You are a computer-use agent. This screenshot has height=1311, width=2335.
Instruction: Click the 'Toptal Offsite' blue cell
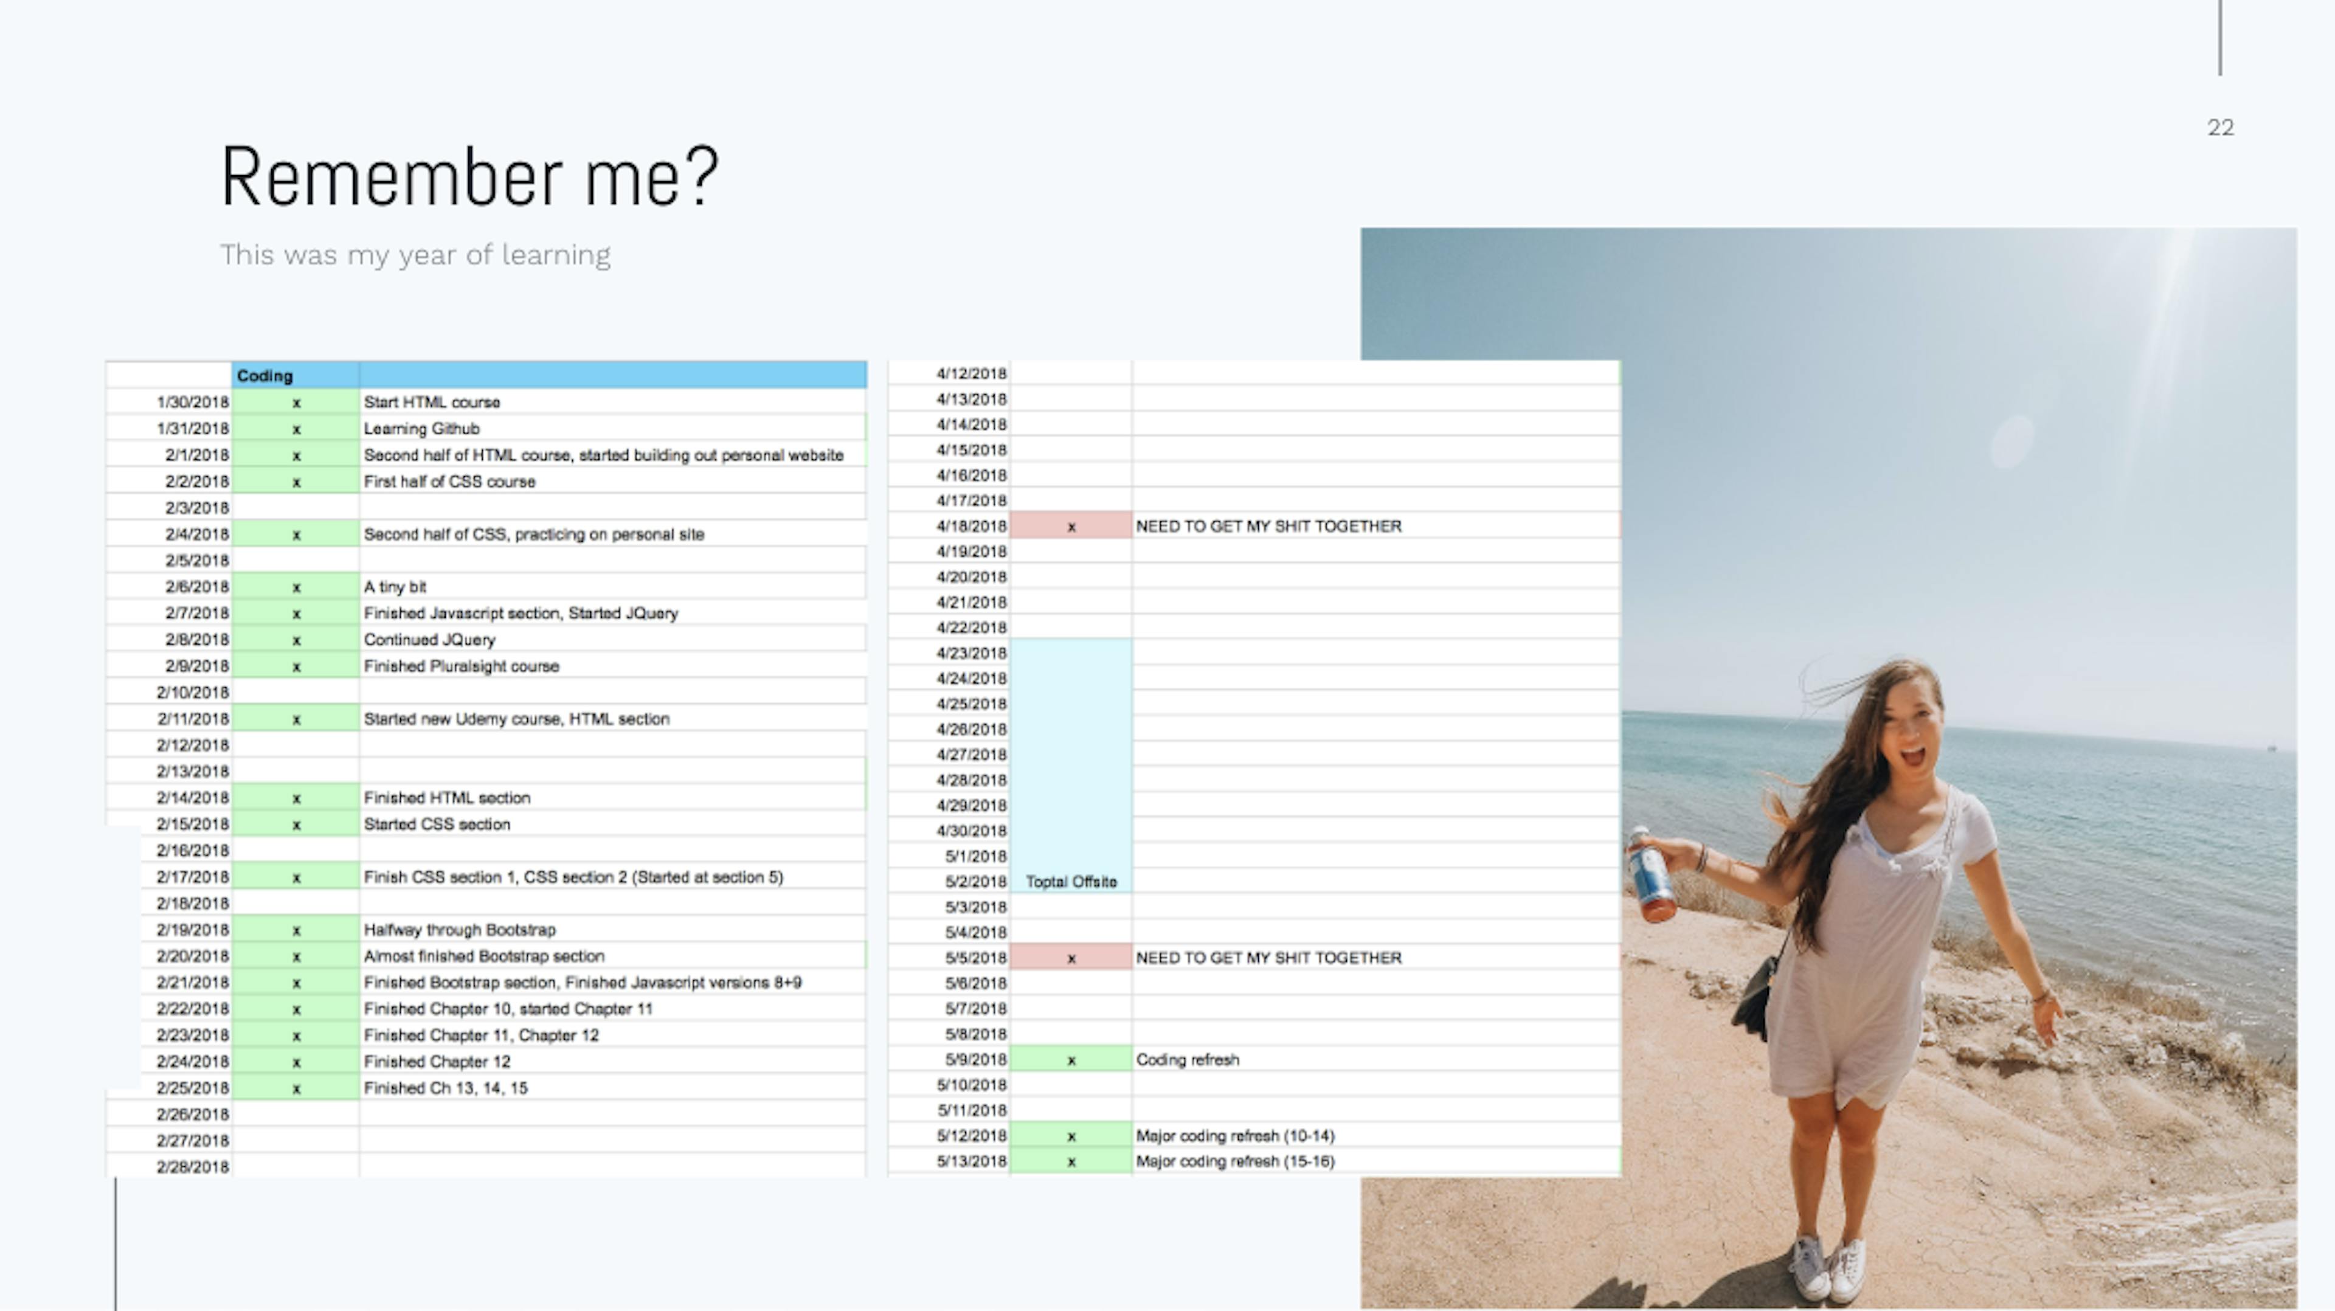coord(1070,766)
